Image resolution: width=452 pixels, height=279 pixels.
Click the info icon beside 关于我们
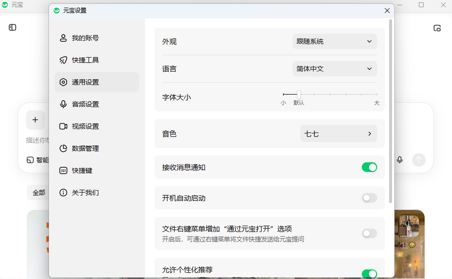(x=63, y=193)
